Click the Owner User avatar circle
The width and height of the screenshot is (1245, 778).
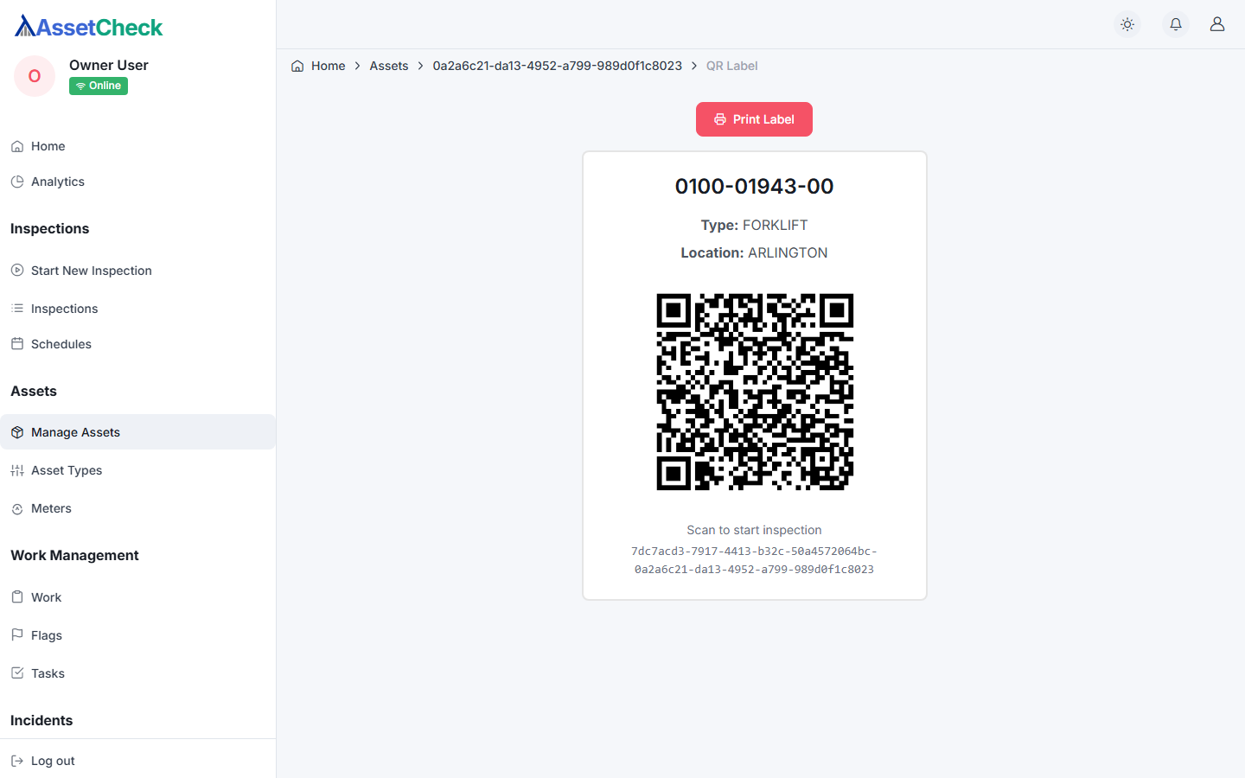tap(35, 76)
